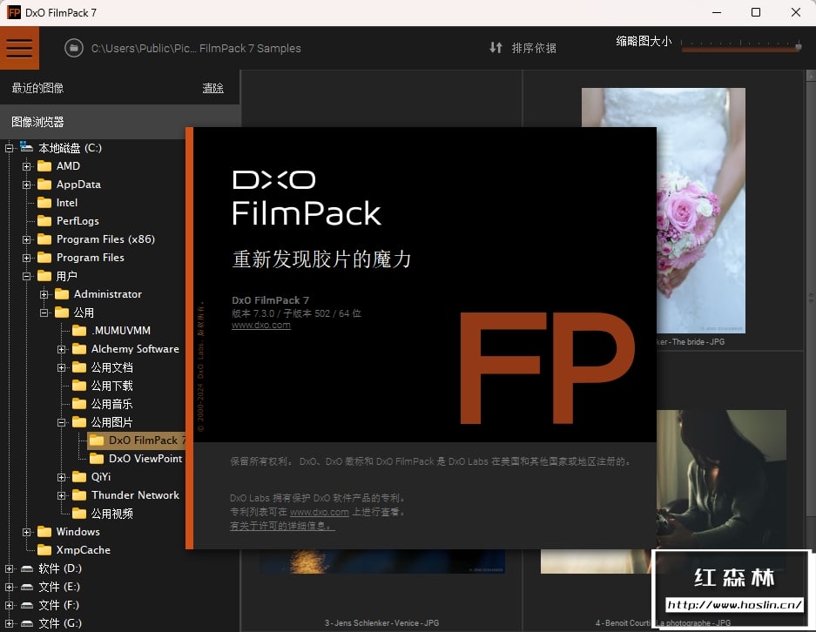Viewport: 816px width, 632px height.
Task: Minimize the DxO FilmPack window
Action: (717, 12)
